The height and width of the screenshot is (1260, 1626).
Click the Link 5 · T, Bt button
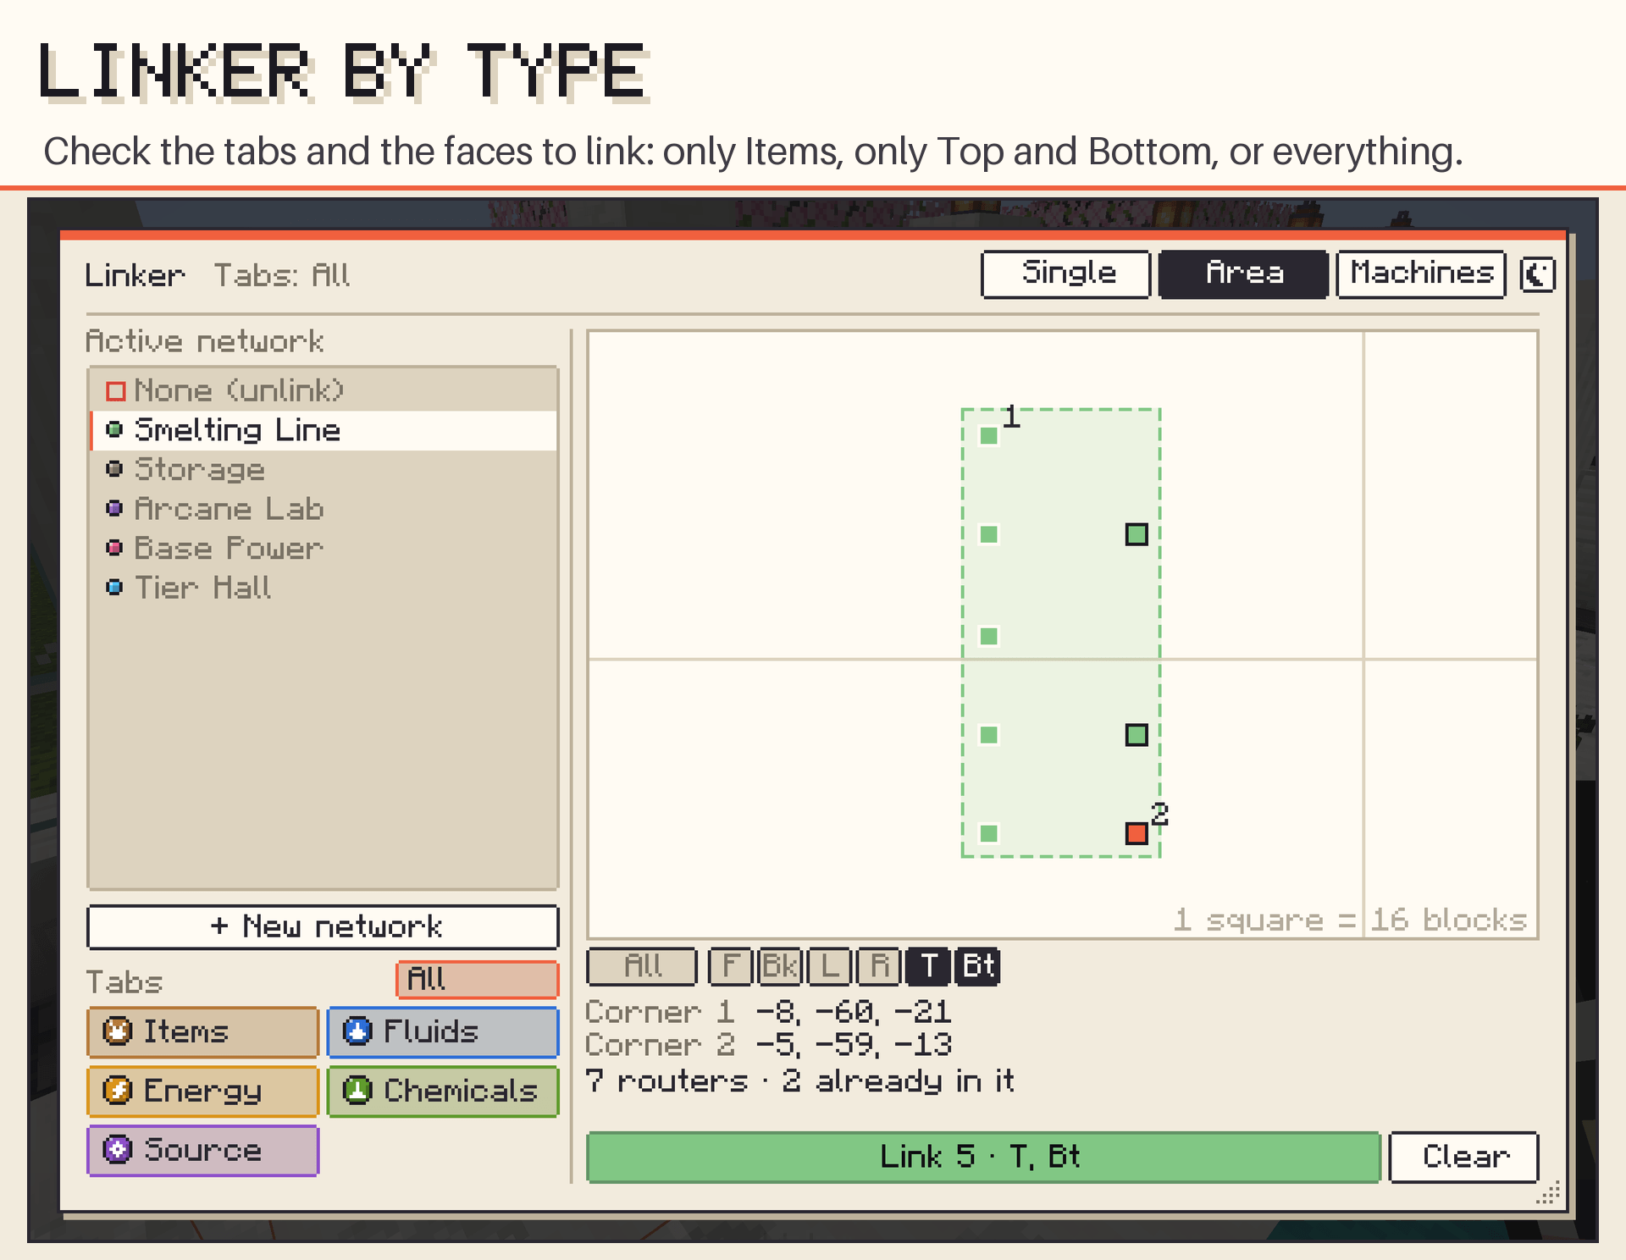(x=983, y=1157)
